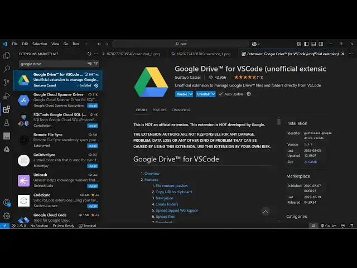Toggle primary side bar layout button

tap(306, 44)
